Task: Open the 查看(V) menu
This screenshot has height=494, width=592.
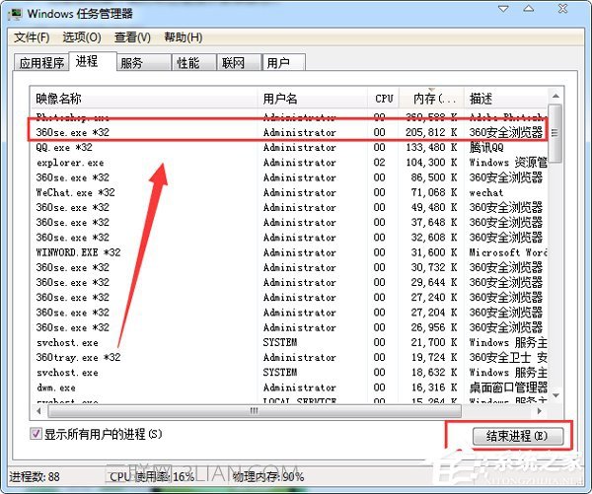Action: click(x=132, y=37)
